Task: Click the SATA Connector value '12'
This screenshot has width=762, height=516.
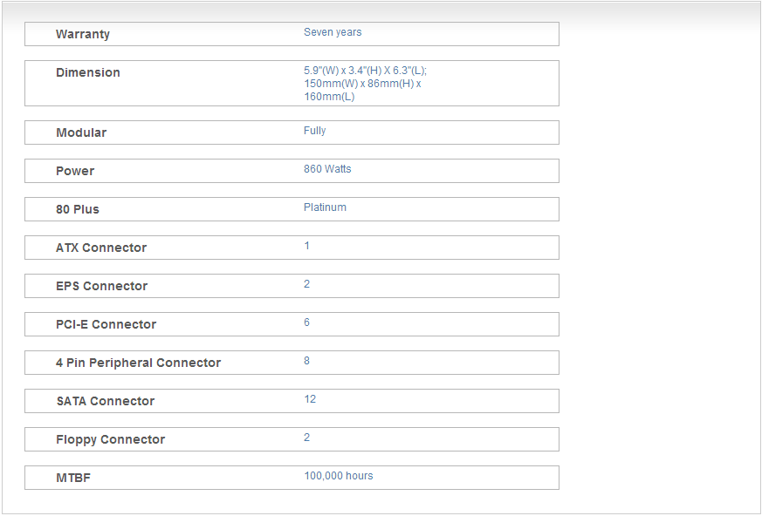Action: [x=310, y=399]
